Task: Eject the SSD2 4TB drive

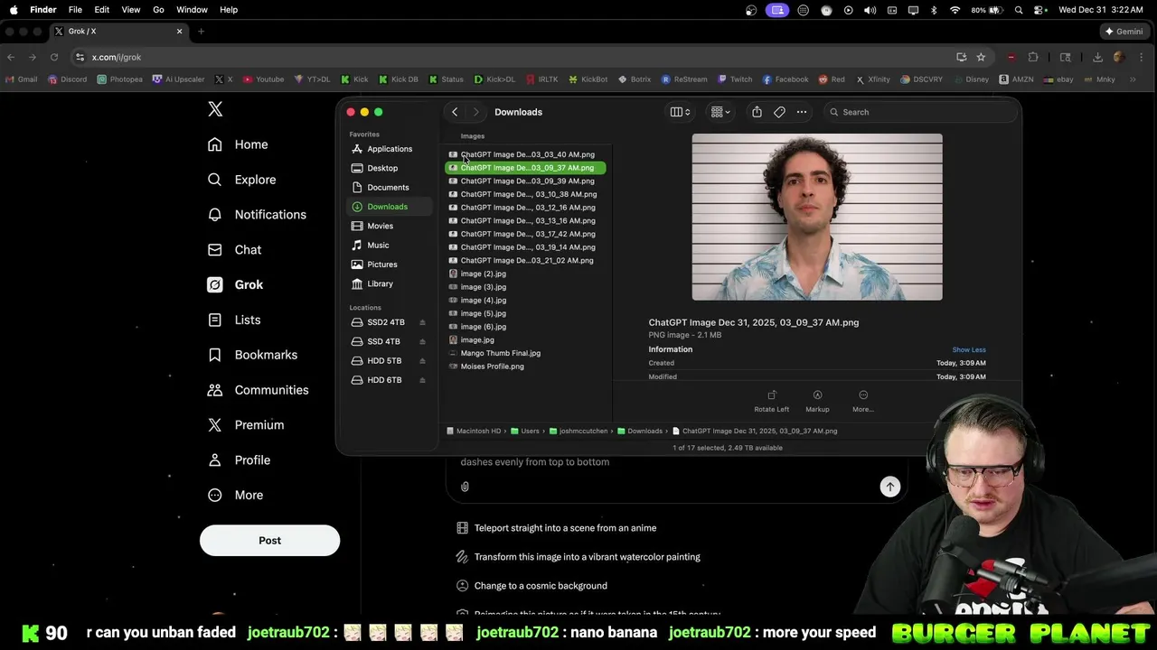Action: (422, 322)
